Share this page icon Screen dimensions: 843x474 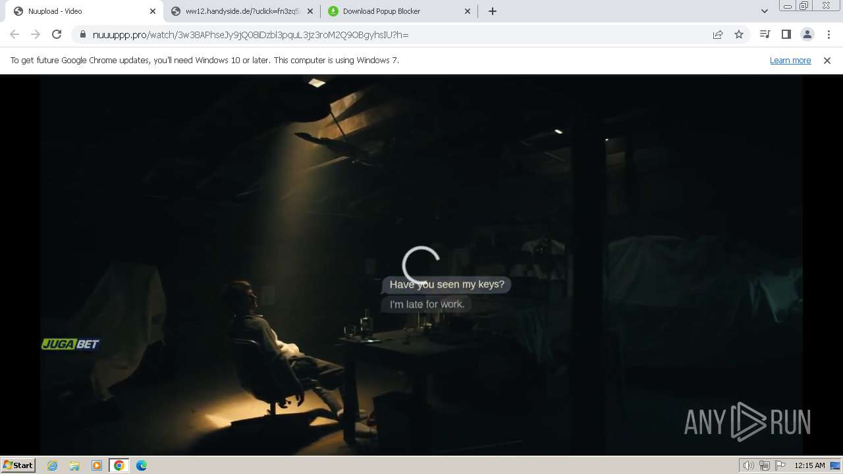[718, 34]
